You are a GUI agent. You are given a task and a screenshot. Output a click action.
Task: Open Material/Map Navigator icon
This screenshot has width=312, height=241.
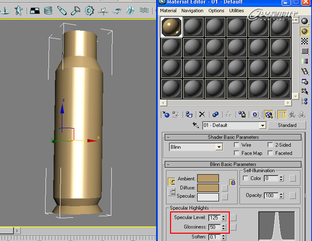(x=304, y=101)
